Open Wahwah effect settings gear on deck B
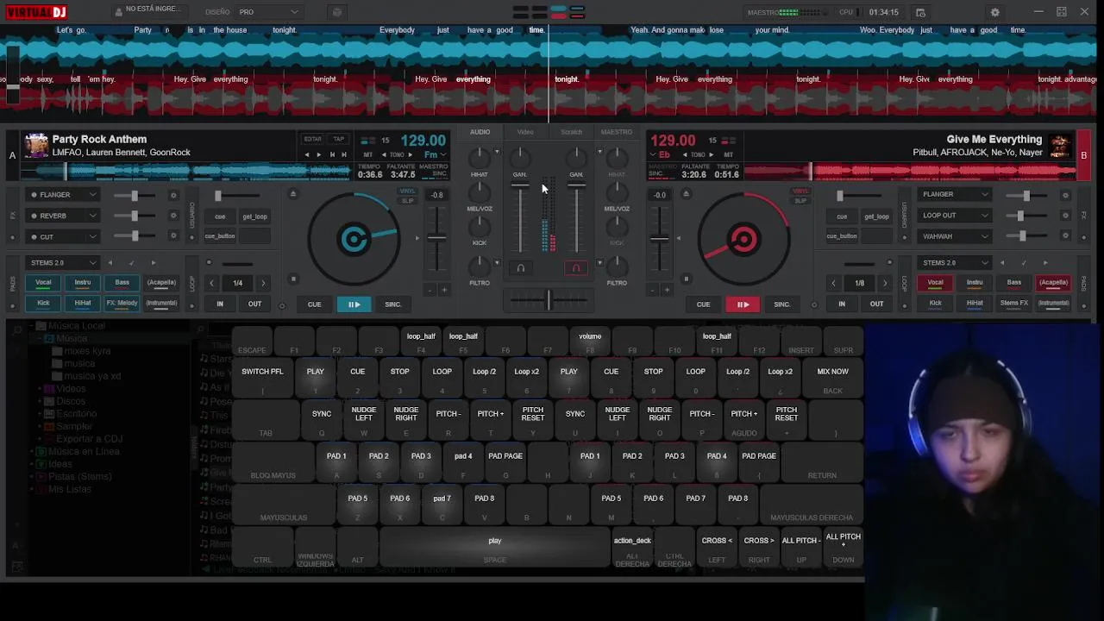The image size is (1104, 621). click(x=1065, y=236)
